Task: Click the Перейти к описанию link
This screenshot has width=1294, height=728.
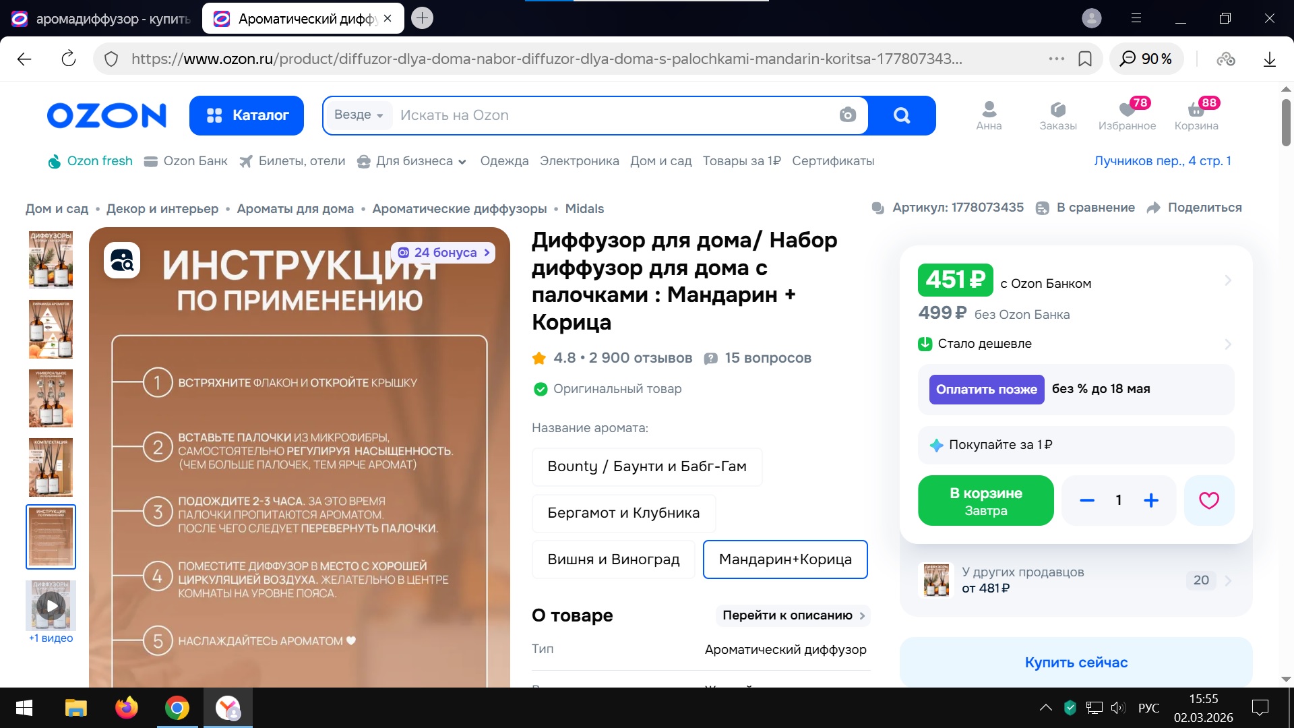Action: coord(793,615)
